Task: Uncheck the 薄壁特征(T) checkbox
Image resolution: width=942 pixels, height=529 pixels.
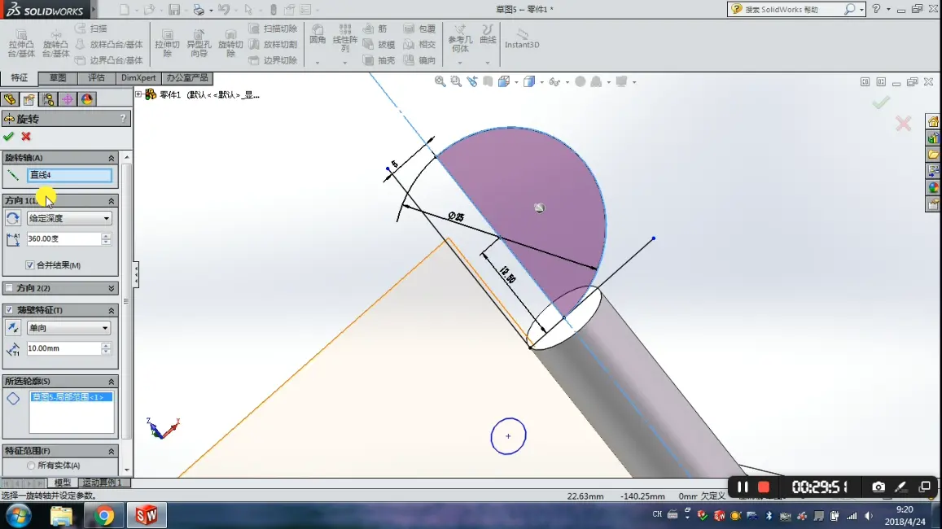Action: [9, 310]
